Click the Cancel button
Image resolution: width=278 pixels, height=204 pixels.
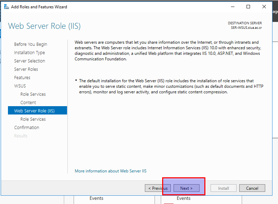pos(252,188)
